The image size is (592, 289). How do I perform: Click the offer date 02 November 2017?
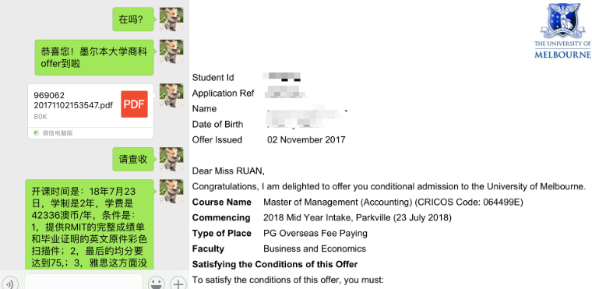pos(306,139)
